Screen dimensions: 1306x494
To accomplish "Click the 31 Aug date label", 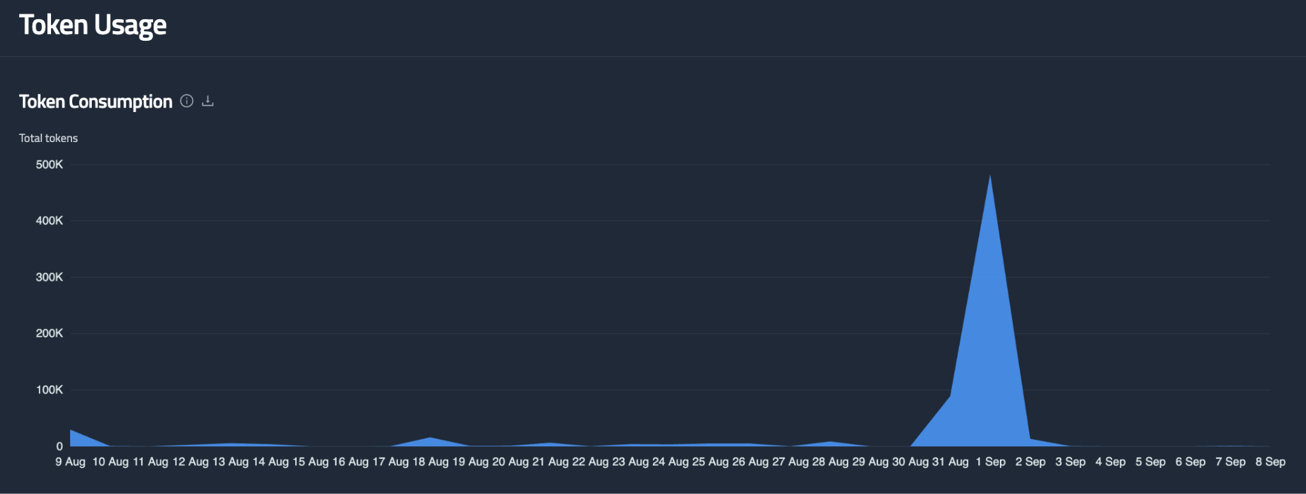I will pos(950,462).
